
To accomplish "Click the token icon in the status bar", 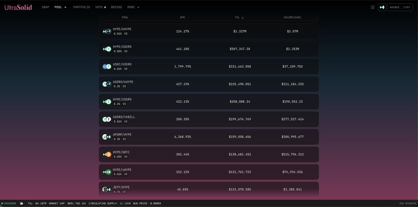I will click(21, 203).
